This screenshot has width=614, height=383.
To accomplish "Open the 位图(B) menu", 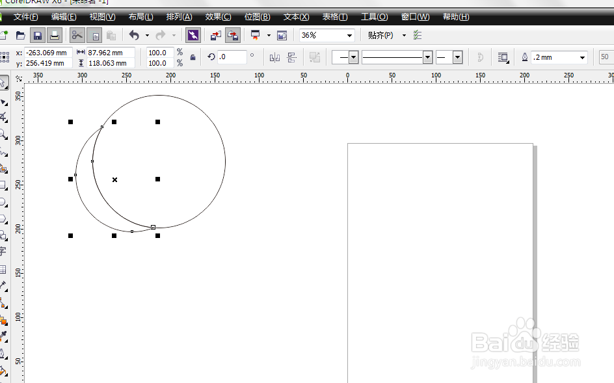I will [x=258, y=17].
